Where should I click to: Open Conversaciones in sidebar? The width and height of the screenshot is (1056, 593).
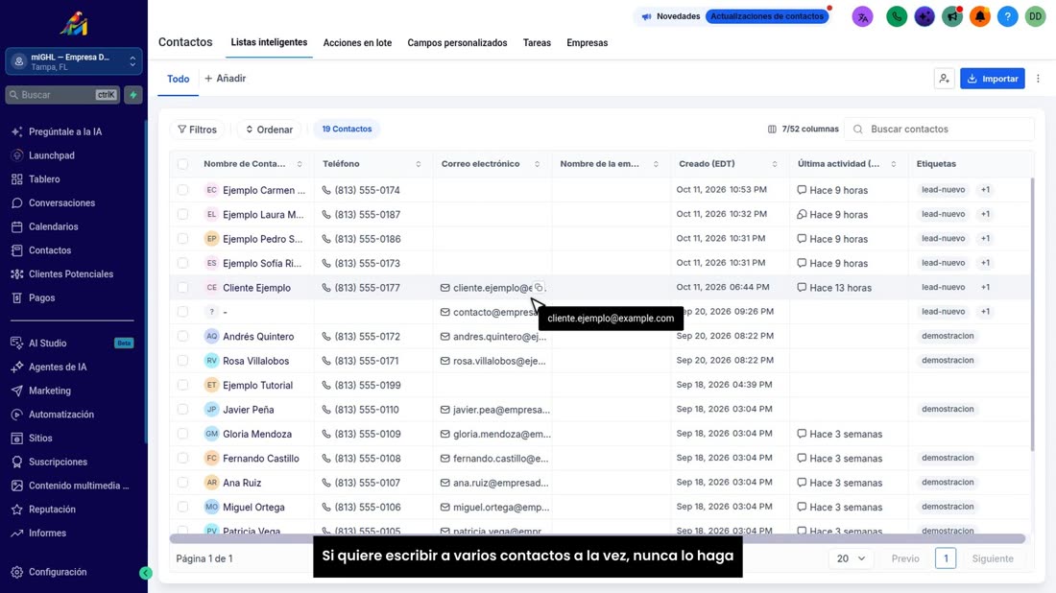pos(61,202)
